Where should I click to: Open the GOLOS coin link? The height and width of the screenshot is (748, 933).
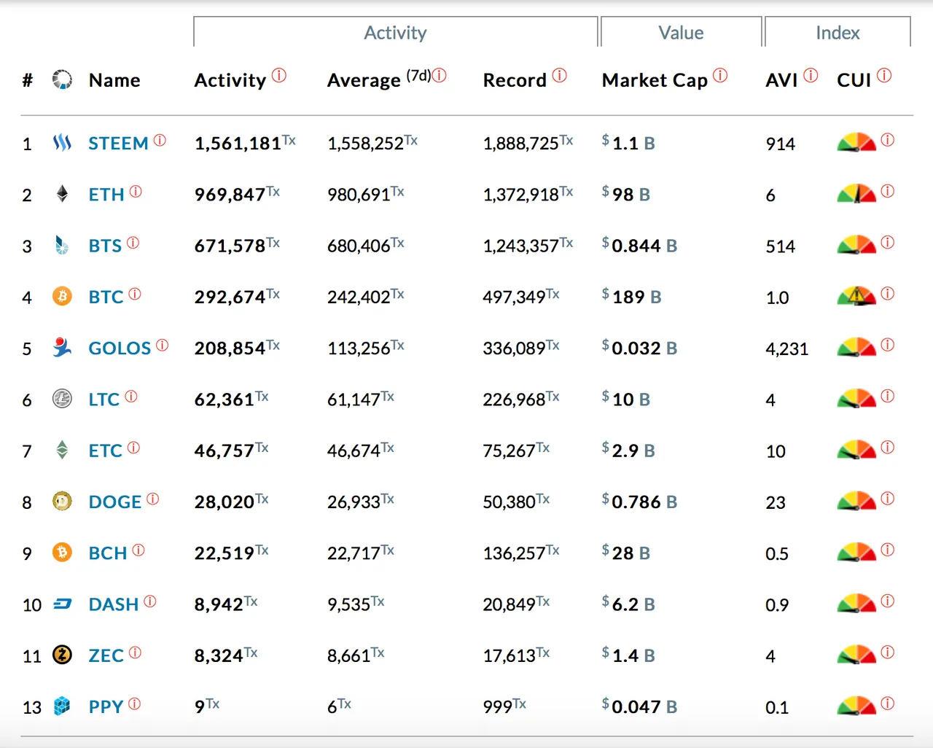pyautogui.click(x=120, y=348)
